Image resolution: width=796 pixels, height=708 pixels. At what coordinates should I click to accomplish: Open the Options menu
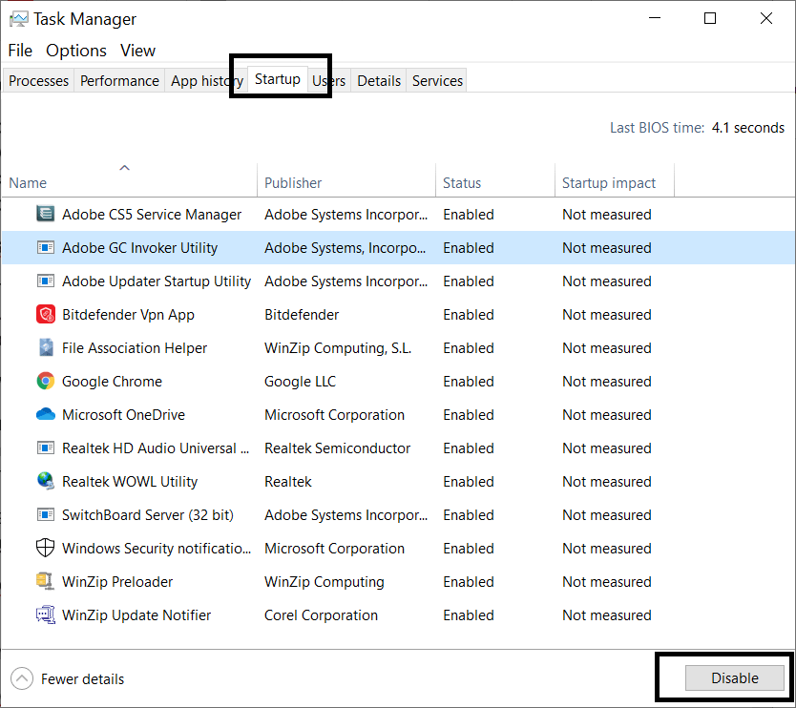[x=76, y=51]
